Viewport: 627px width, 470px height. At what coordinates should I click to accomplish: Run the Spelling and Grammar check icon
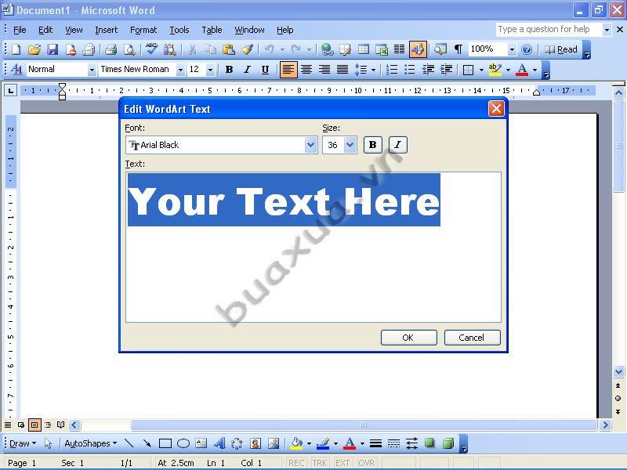pyautogui.click(x=151, y=49)
